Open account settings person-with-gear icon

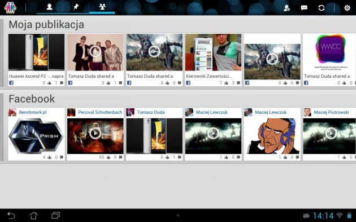286,8
